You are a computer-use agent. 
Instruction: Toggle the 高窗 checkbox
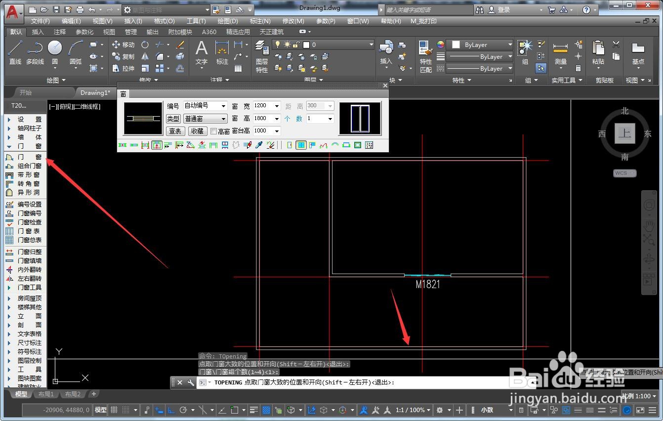click(213, 131)
